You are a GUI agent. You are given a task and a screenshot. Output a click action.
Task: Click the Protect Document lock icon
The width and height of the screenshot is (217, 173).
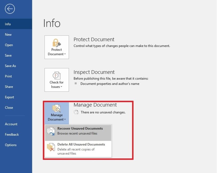tap(57, 43)
